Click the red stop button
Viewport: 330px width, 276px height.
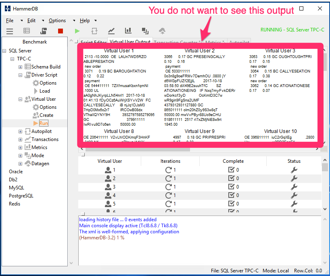[x=61, y=31]
